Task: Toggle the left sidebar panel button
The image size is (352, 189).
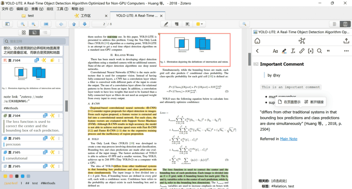Action: point(7,24)
